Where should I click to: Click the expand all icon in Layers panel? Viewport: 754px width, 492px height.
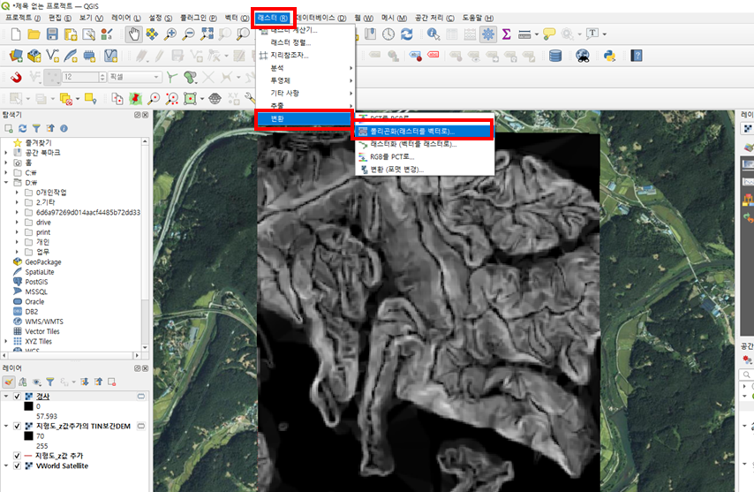pos(85,382)
